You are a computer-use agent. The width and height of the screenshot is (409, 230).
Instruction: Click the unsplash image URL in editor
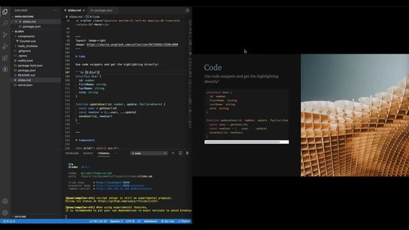132,45
